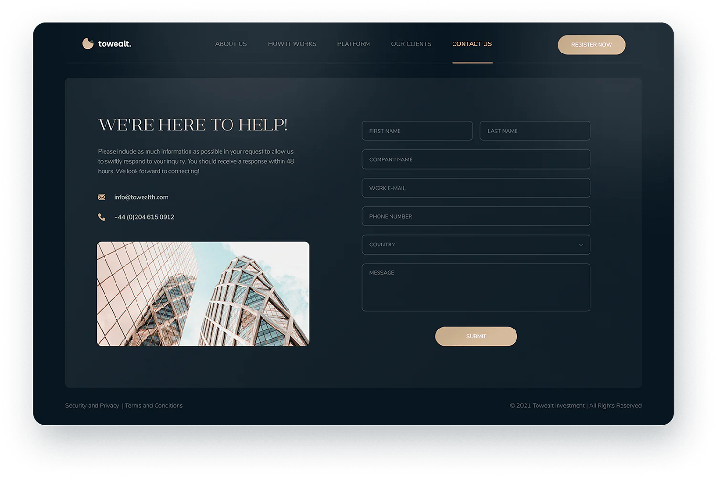Click into the Company Name field
This screenshot has height=478, width=716.
coord(476,159)
